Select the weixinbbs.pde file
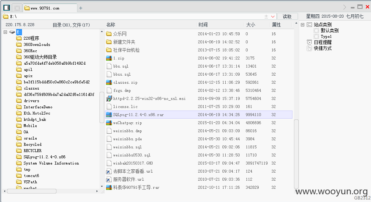This screenshot has width=371, height=202. [x=128, y=139]
